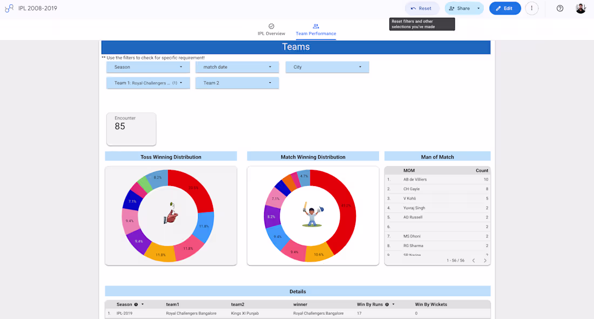Click the Count column header
The image size is (594, 319).
tap(482, 170)
